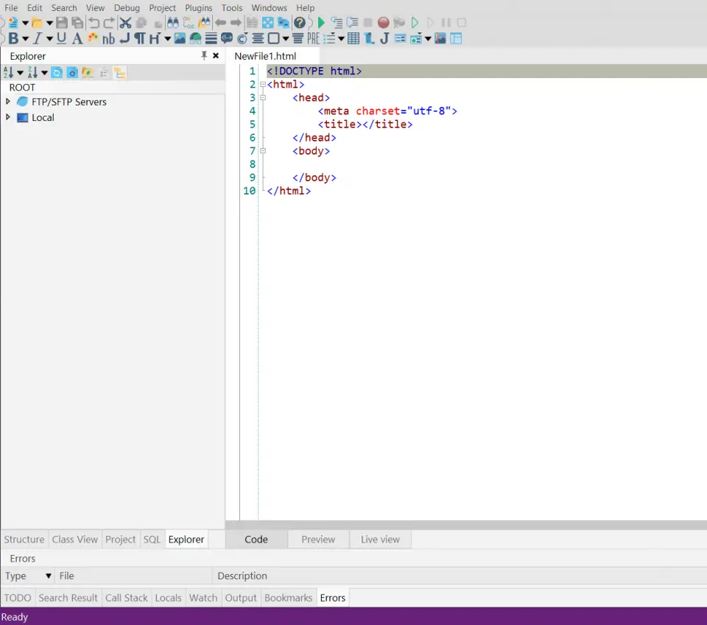
Task: Click the Insert Table grid icon
Action: pyautogui.click(x=353, y=38)
